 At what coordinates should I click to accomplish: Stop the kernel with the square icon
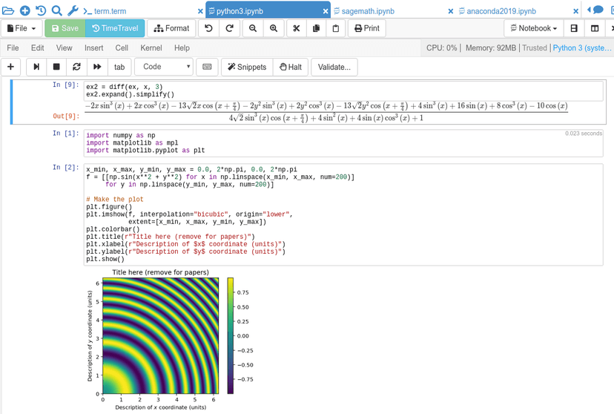coord(56,67)
